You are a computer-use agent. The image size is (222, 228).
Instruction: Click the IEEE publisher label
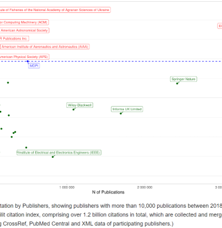point(59,153)
